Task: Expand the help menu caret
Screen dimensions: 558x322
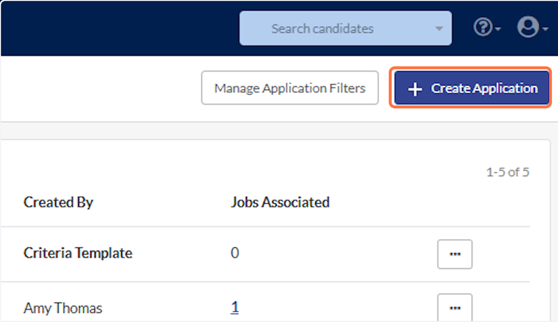Action: [498, 30]
